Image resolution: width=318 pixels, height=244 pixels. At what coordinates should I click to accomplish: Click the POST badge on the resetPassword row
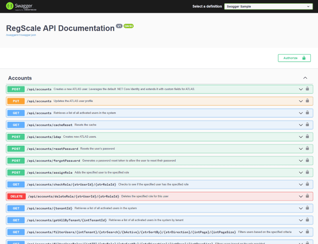(x=16, y=149)
